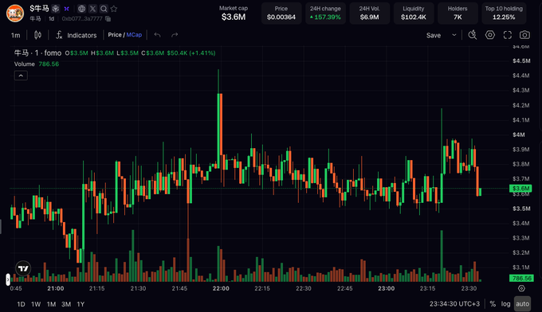The height and width of the screenshot is (312, 542).
Task: Favorite the token with the star icon
Action: tap(114, 9)
